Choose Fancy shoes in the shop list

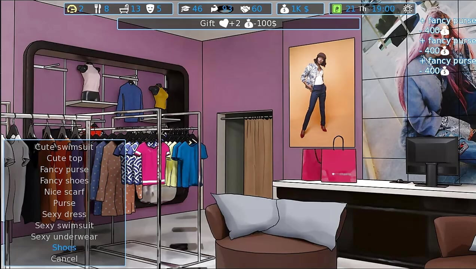pos(64,180)
